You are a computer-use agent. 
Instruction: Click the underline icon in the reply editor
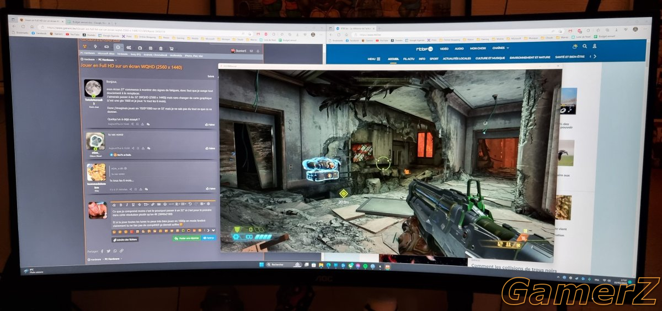(133, 204)
